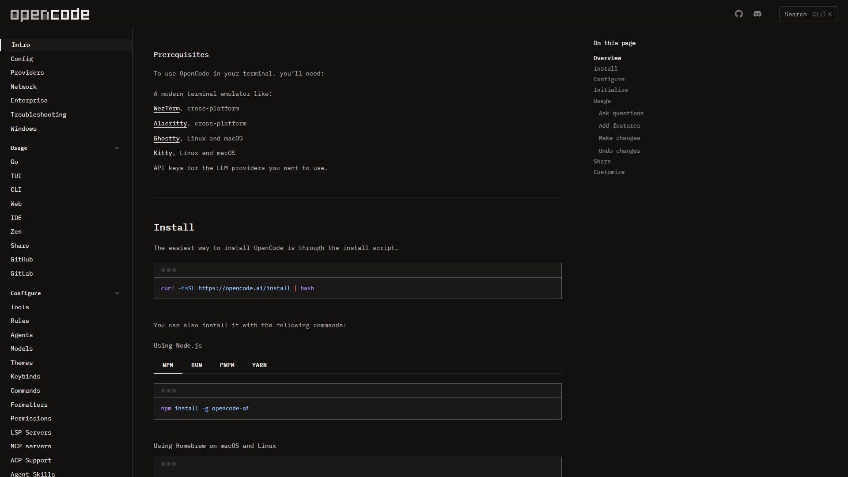The height and width of the screenshot is (477, 848).
Task: Jump to Ask questions in outline
Action: (621, 114)
